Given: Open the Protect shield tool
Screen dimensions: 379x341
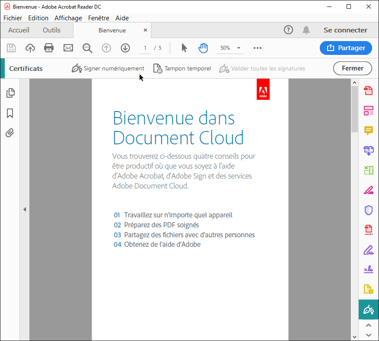Looking at the screenshot, I should click(x=368, y=210).
